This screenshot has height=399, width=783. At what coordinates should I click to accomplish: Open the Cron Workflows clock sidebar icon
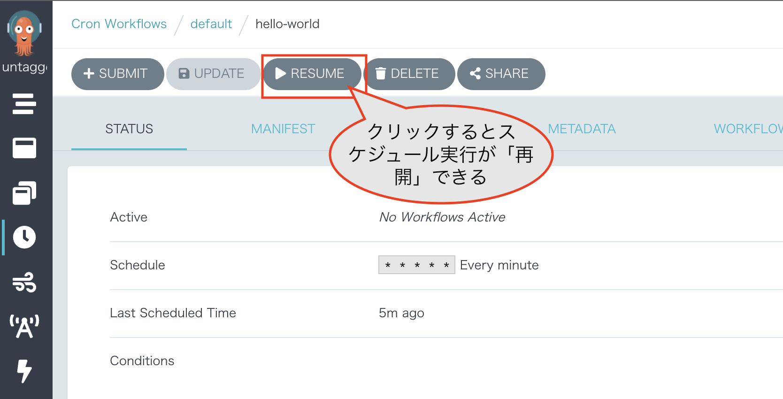[24, 237]
